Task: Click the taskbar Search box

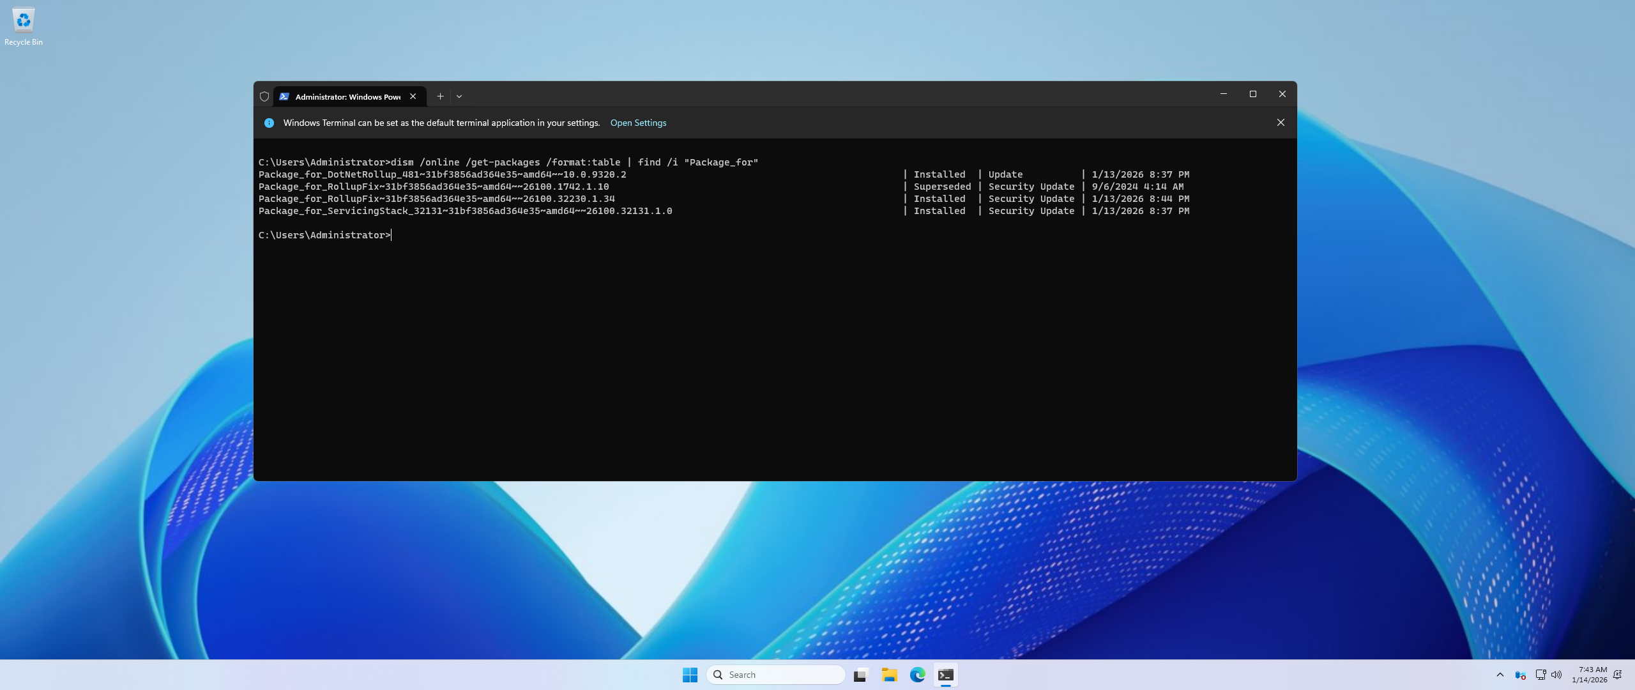Action: pyautogui.click(x=776, y=675)
